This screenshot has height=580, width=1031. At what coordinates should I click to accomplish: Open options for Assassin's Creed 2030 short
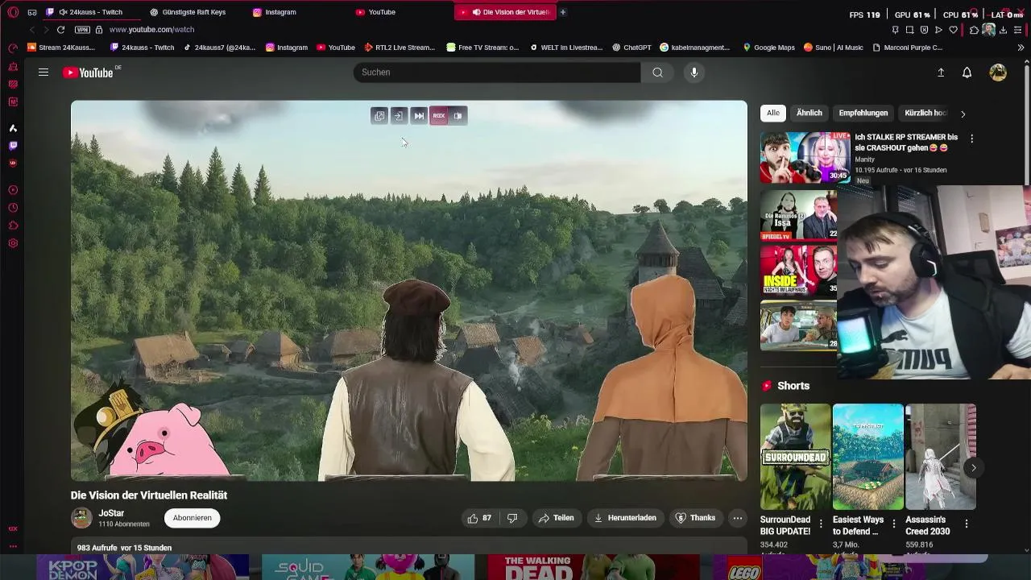coord(966,524)
